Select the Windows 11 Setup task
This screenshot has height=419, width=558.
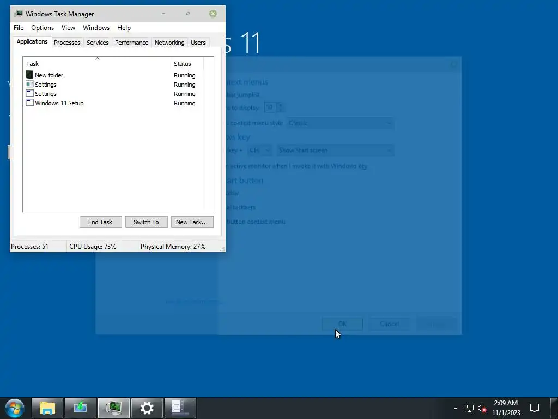59,103
